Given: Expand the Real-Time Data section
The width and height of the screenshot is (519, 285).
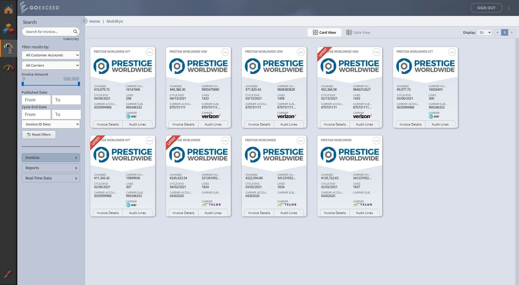Looking at the screenshot, I should click(51, 178).
